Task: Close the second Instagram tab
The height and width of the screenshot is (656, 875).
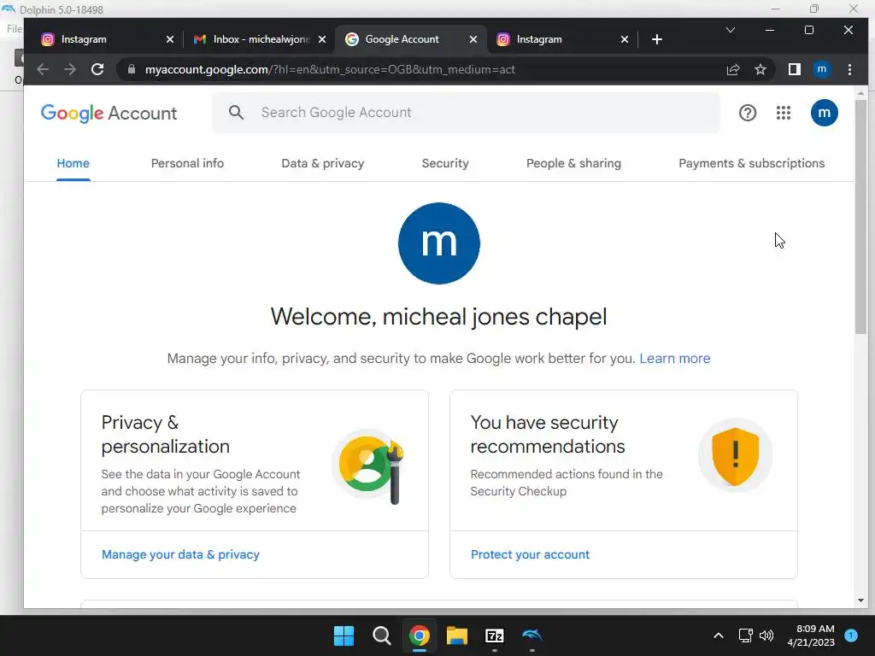Action: pyautogui.click(x=625, y=39)
